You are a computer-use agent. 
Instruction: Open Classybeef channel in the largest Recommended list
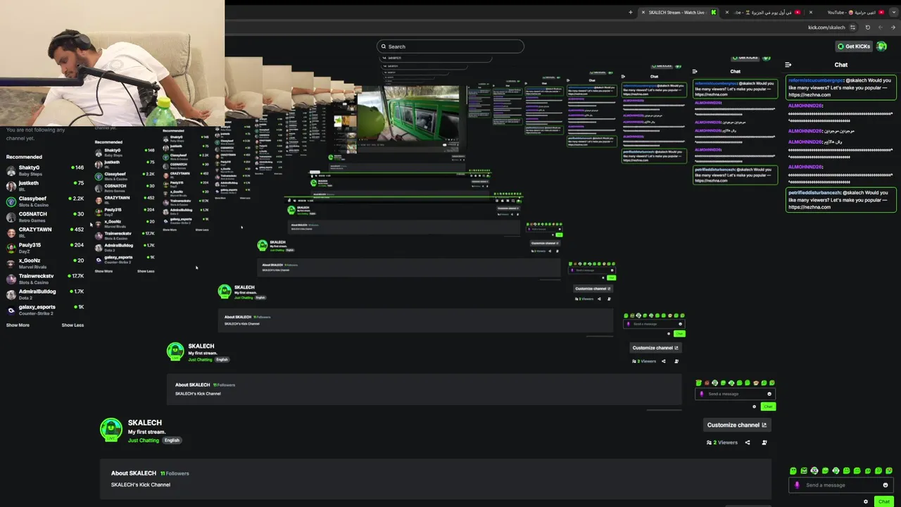[x=44, y=201]
